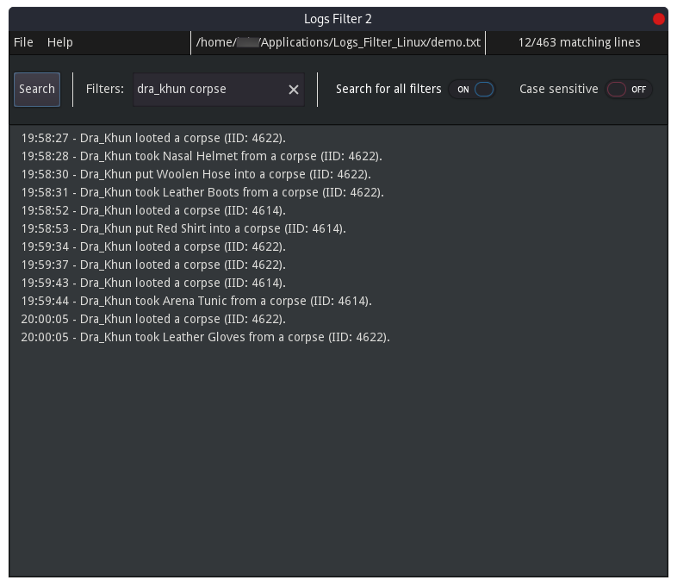
Task: Select the Red Shirt log entry
Action: coord(183,228)
